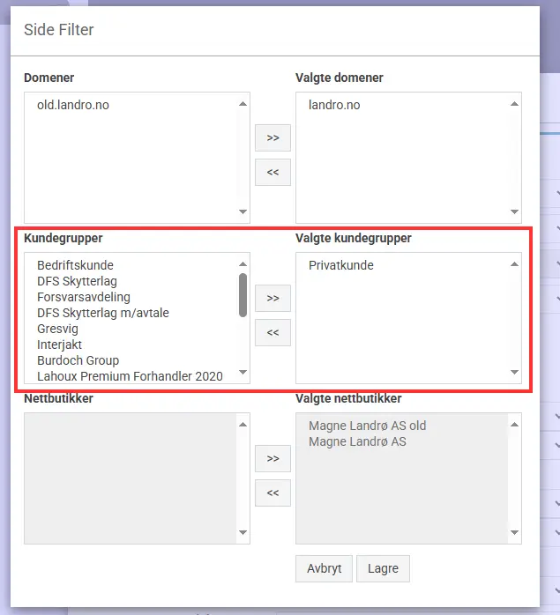Click the >> button between the nettbutikker lists
The height and width of the screenshot is (615, 560).
(273, 458)
